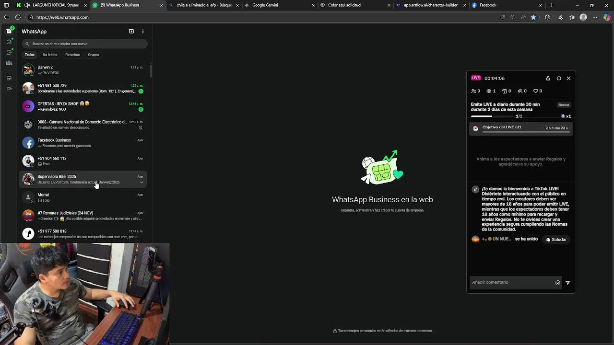
Task: Click the comment filter funnel icon
Action: pyautogui.click(x=567, y=283)
